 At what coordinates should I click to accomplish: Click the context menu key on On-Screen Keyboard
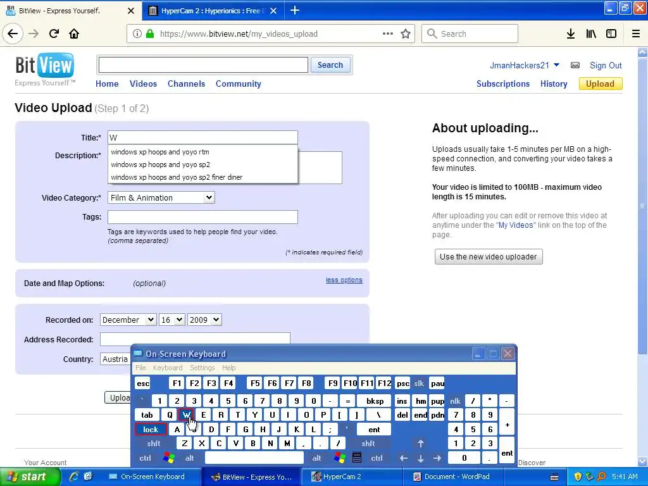[x=357, y=458]
